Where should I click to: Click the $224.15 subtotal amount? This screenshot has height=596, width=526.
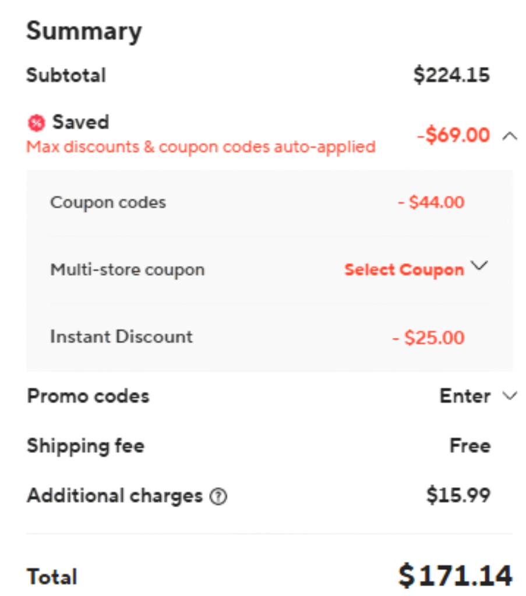click(451, 76)
